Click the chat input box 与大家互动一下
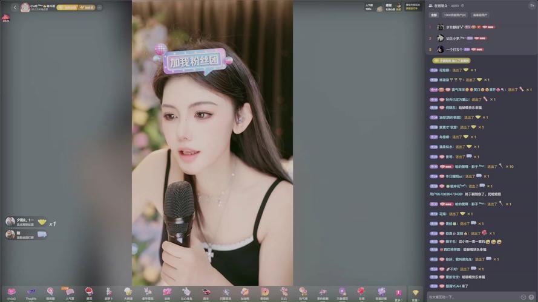This screenshot has width=538, height=302. tap(473, 297)
